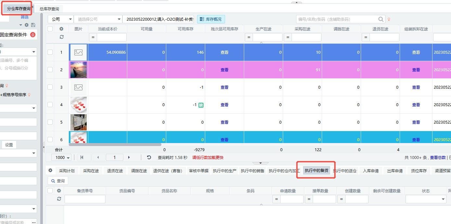Click the search magnifier icon in goods search box
Screen dimensions: 451x224
(x=381, y=19)
